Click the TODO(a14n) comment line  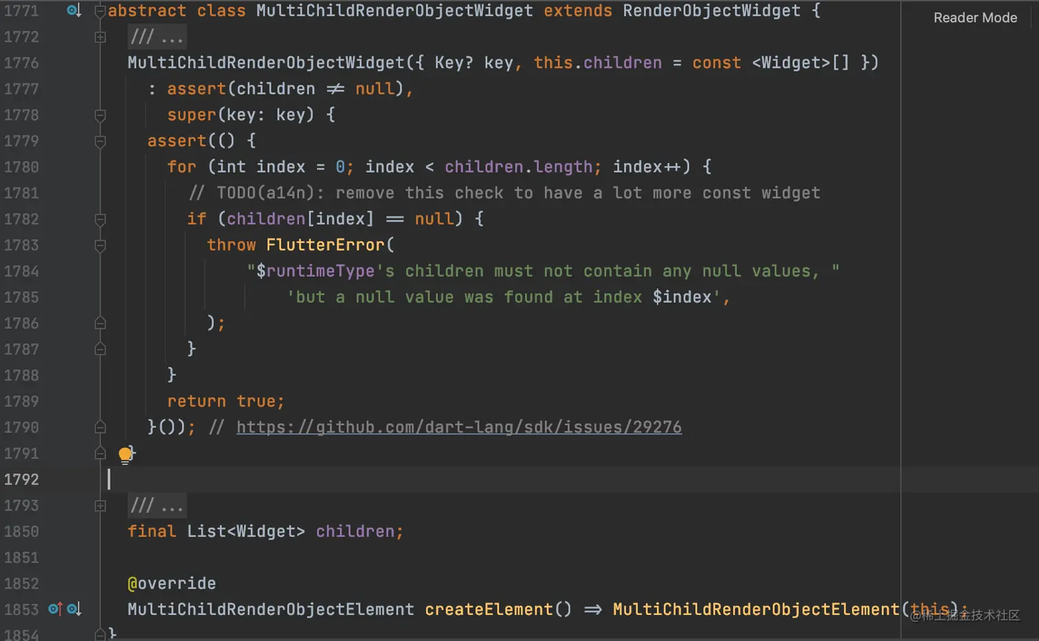504,193
